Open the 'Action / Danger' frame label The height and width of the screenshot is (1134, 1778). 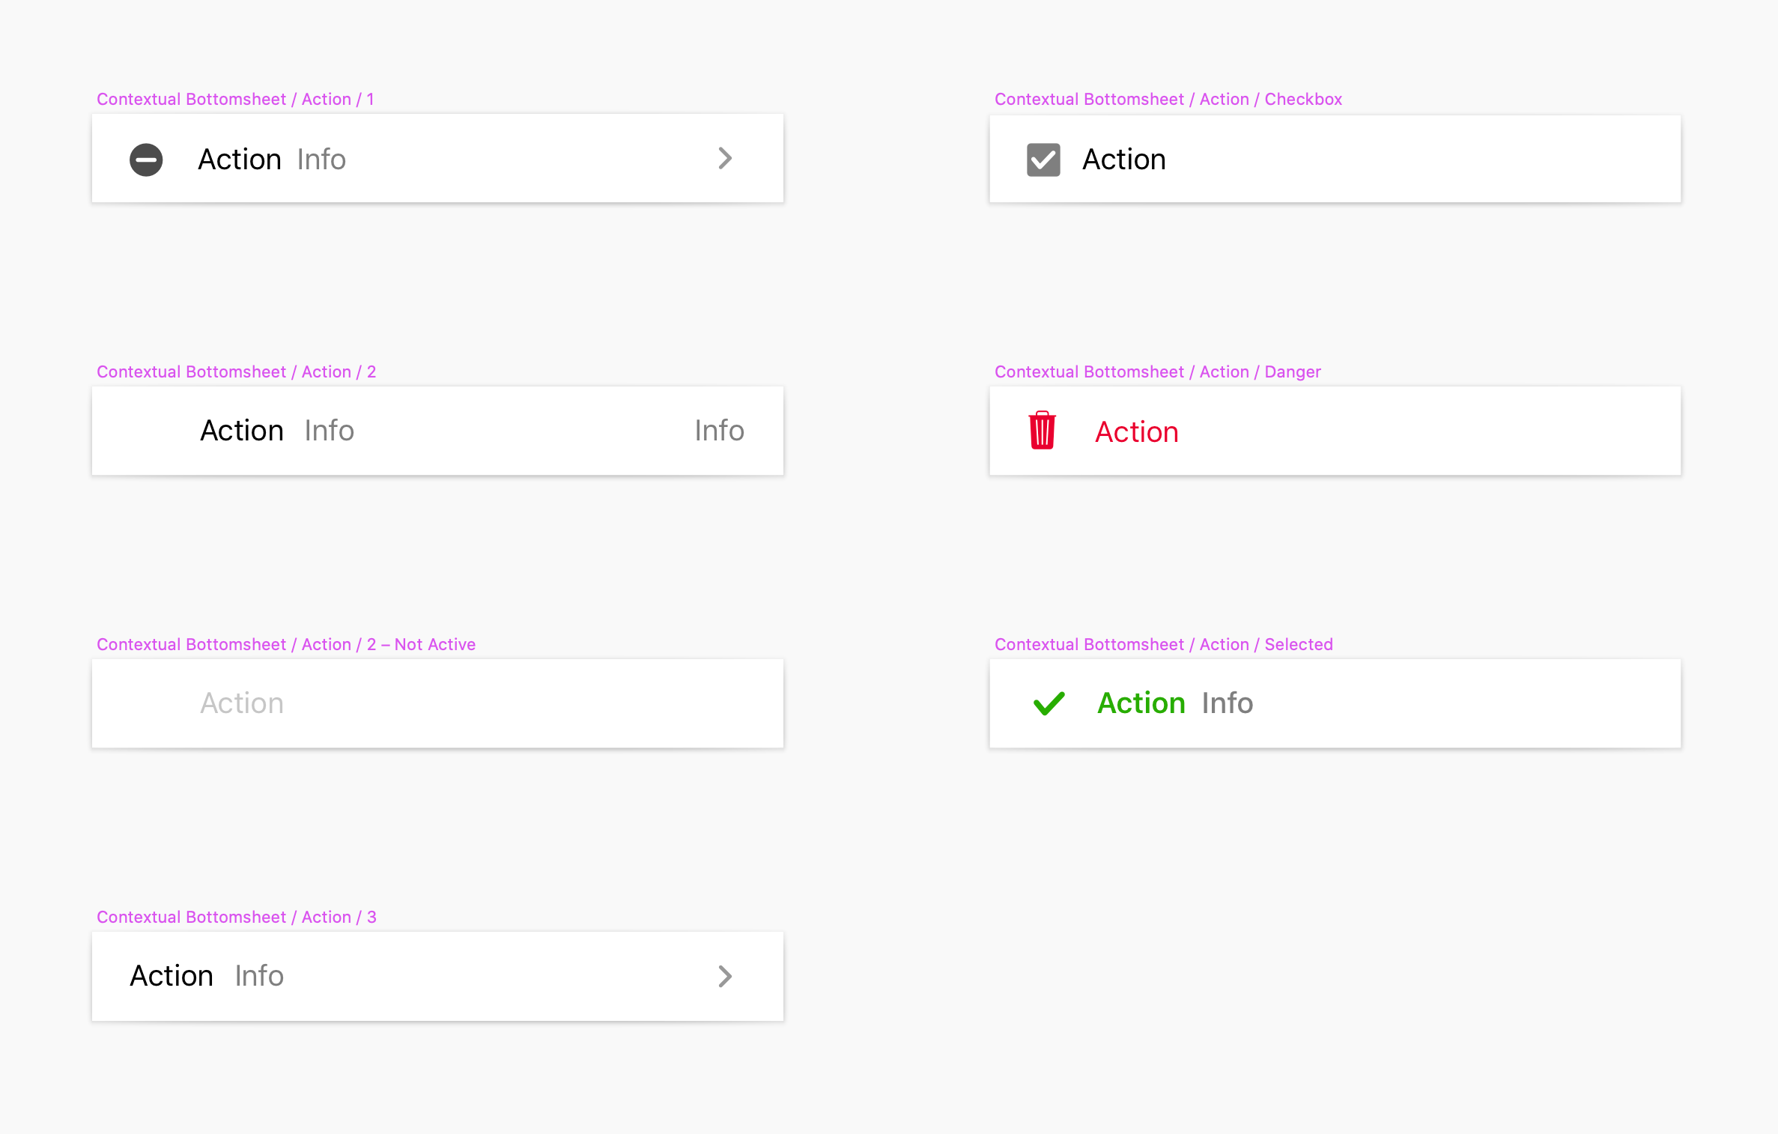(1157, 372)
